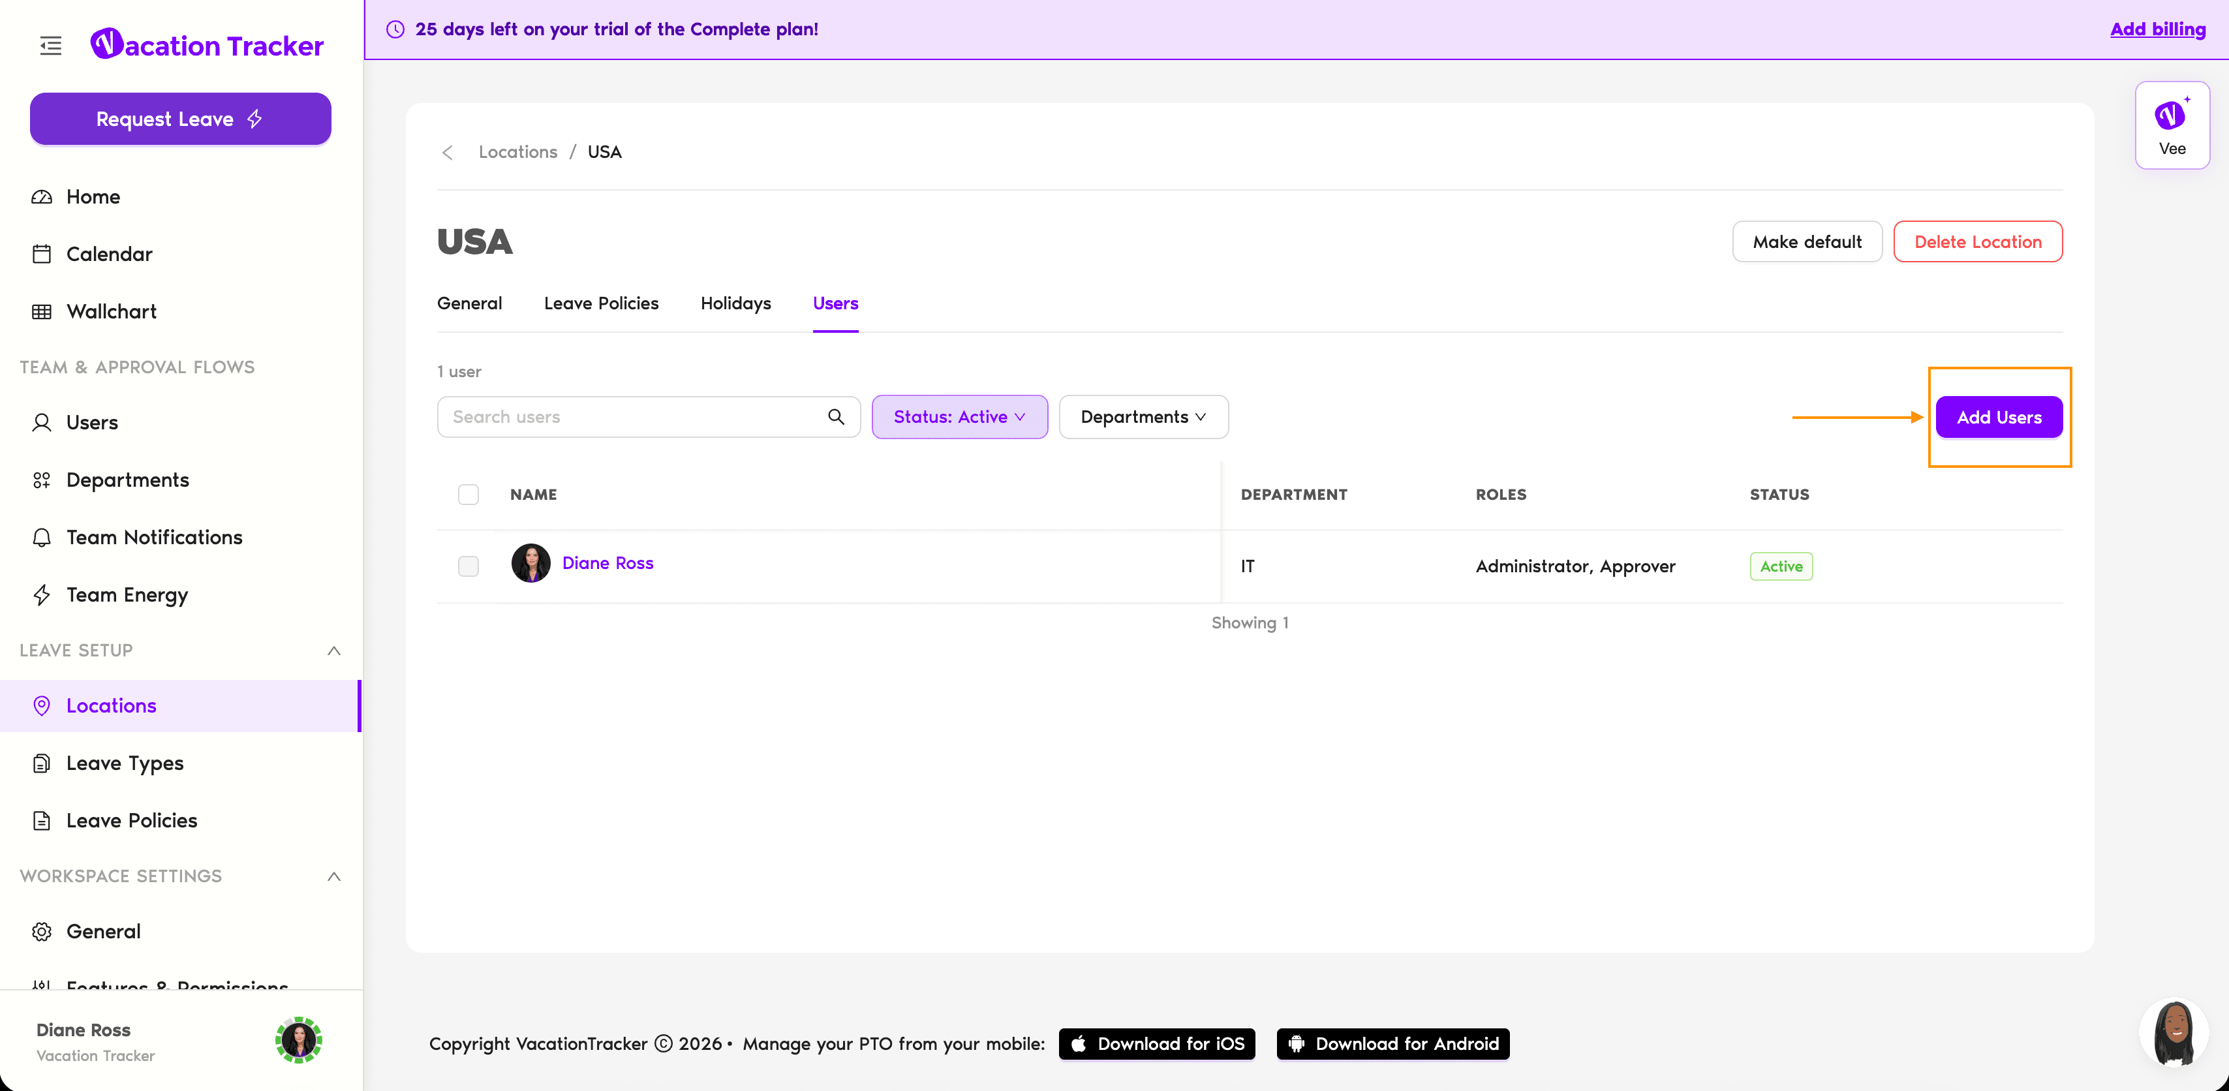Click the Active status badge
2229x1091 pixels.
[1781, 566]
